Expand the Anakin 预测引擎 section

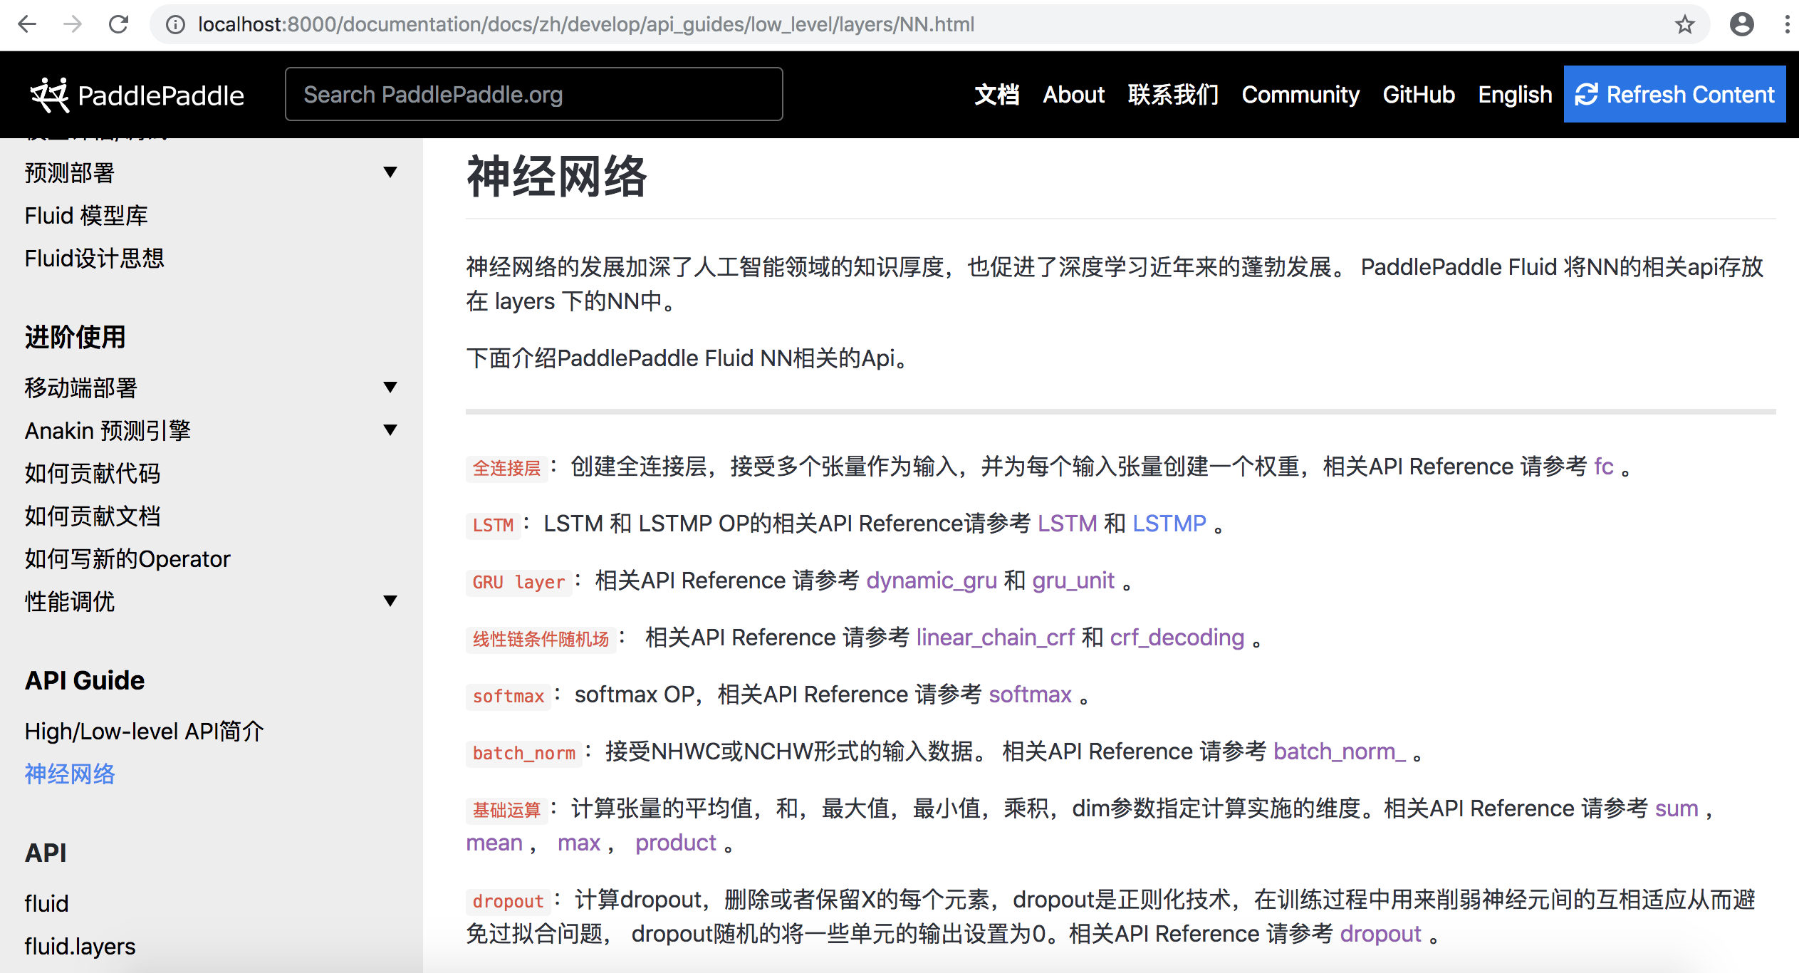(390, 430)
